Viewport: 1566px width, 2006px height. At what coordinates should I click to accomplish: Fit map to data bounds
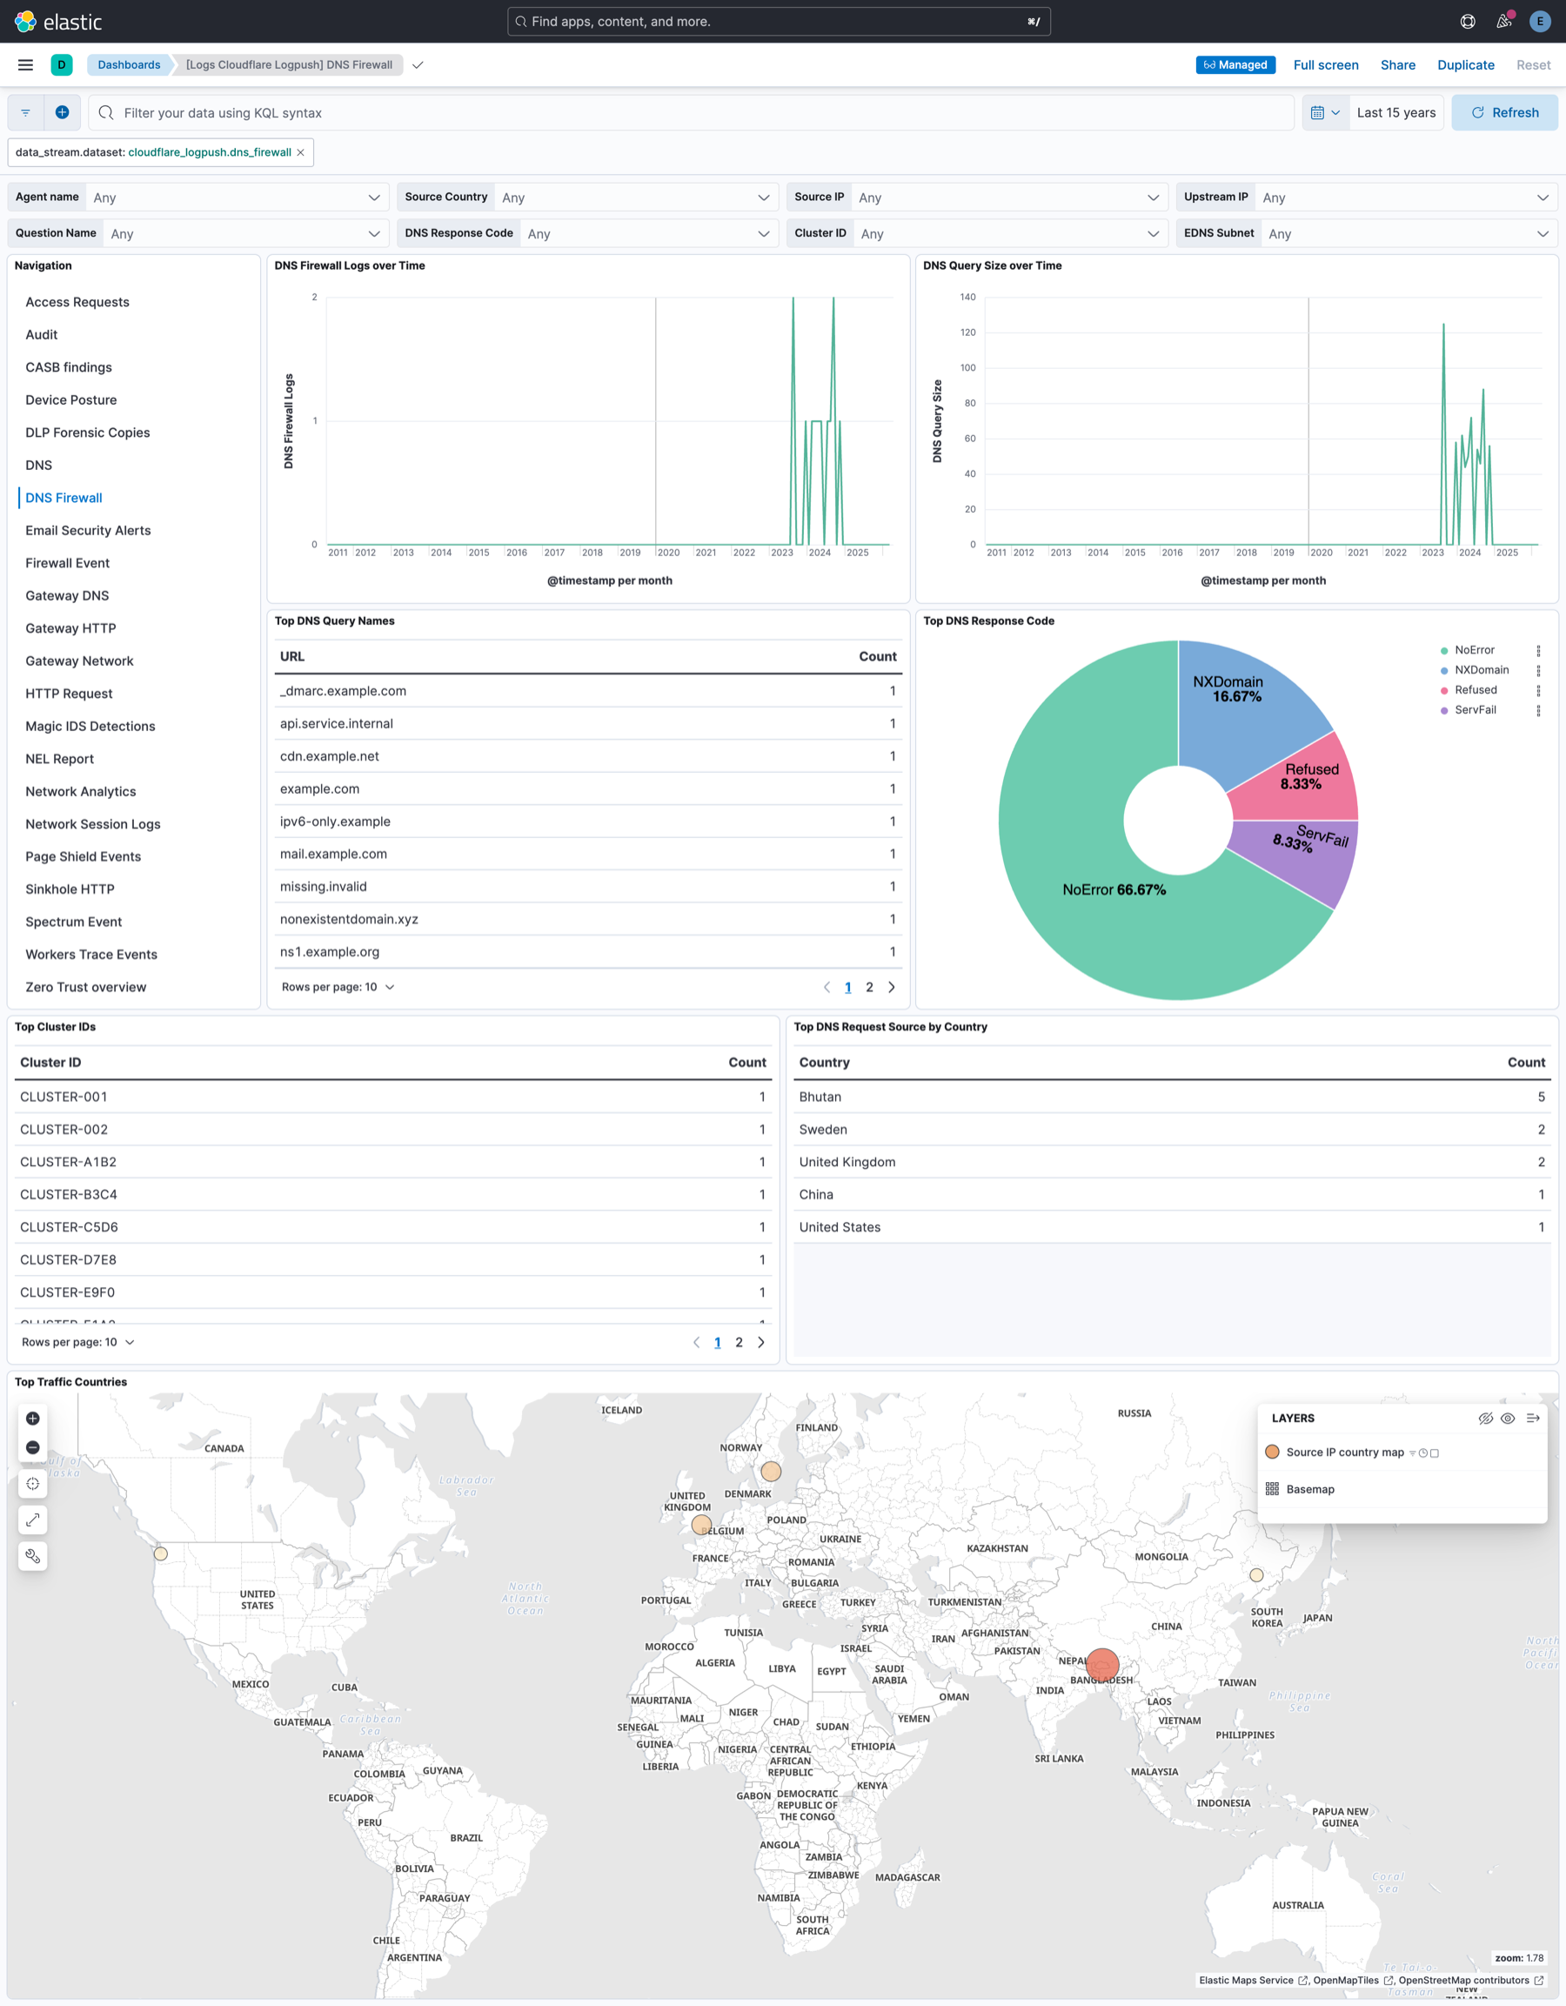pyautogui.click(x=33, y=1483)
